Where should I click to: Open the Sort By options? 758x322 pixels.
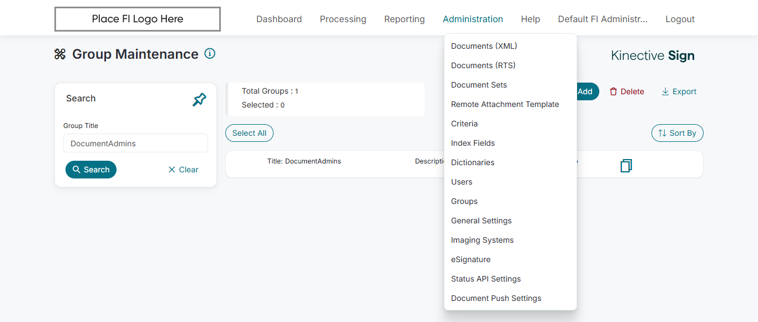(677, 133)
